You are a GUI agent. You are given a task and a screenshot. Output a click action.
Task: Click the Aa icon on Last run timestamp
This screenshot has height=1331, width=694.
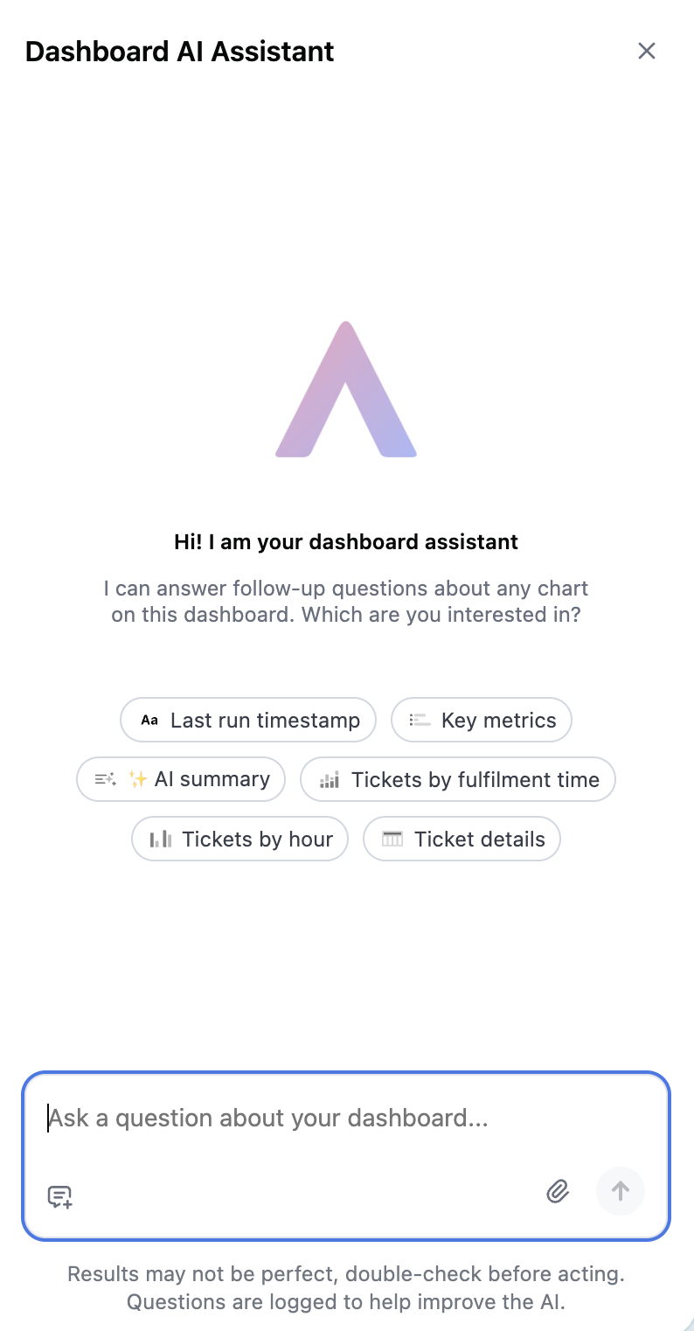[149, 720]
